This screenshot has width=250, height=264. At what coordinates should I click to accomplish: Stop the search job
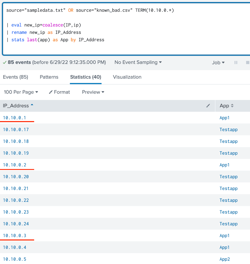(x=247, y=62)
